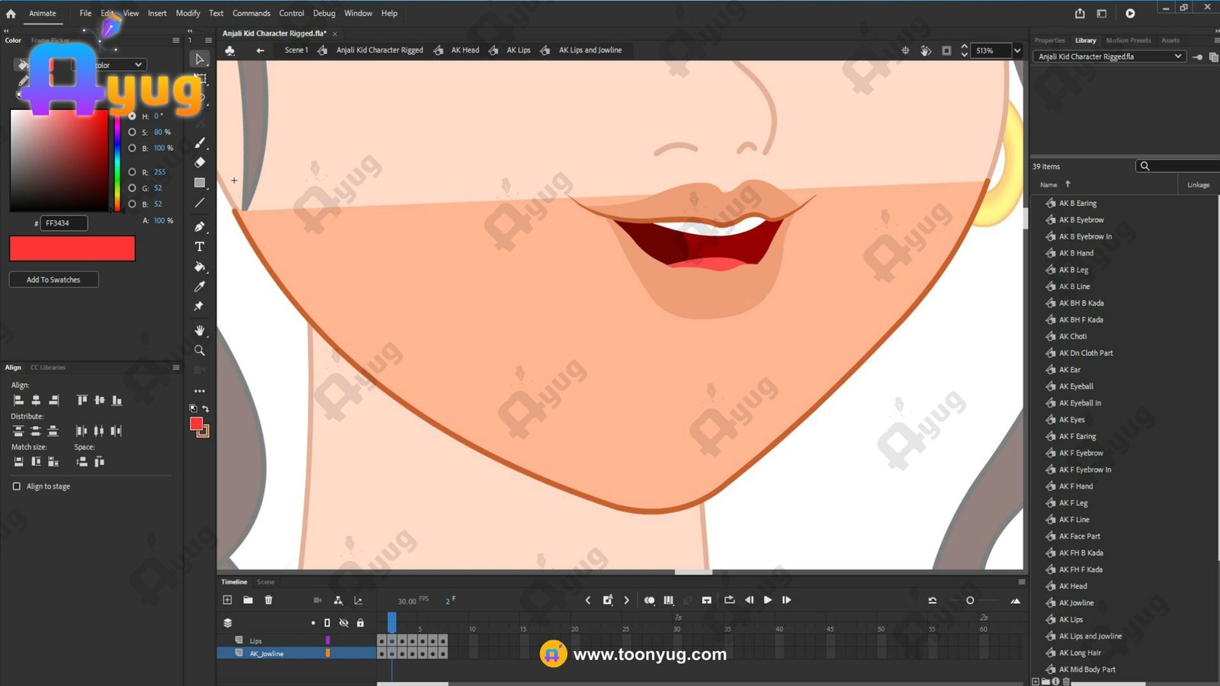Delete layer using timeline trash icon
This screenshot has width=1220, height=686.
268,600
